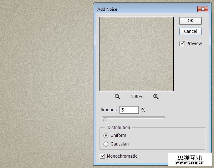Focus the Amount percentage input field

[x=129, y=110]
